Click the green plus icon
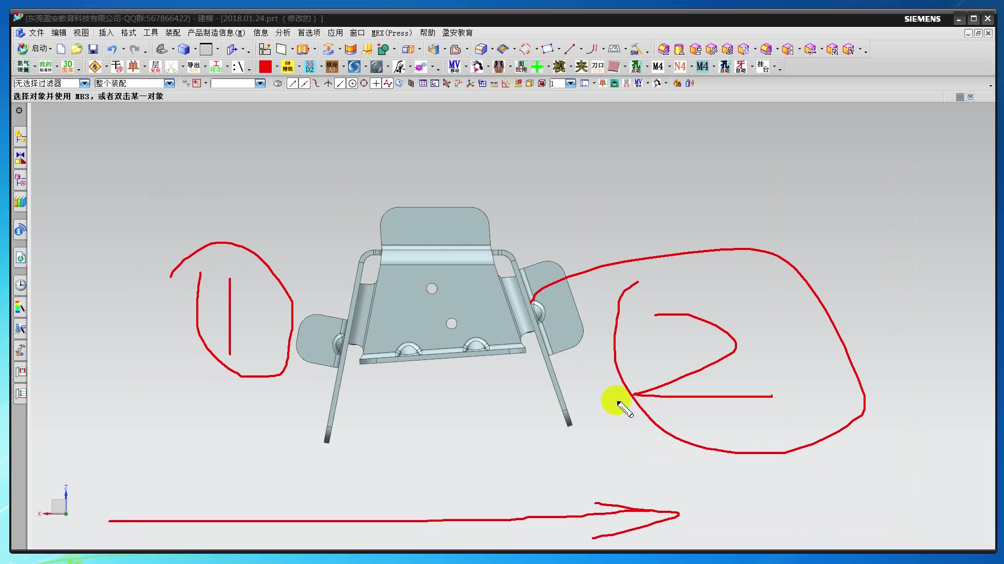This screenshot has width=1004, height=564. (537, 67)
